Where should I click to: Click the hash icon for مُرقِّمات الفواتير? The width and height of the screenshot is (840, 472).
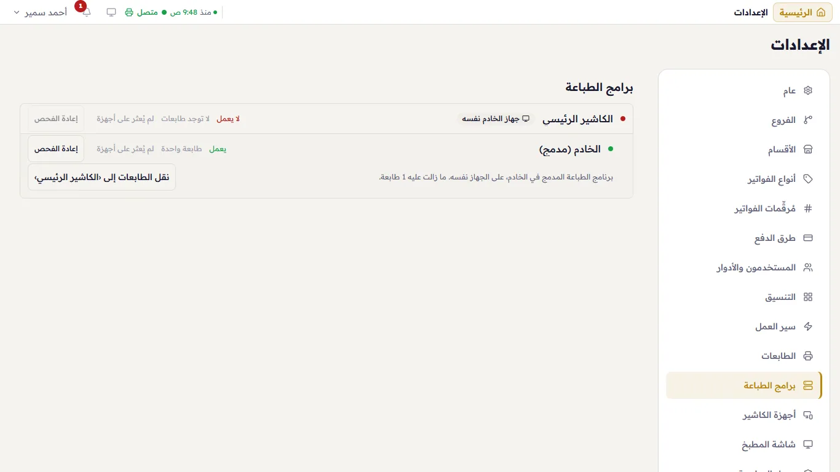point(808,209)
